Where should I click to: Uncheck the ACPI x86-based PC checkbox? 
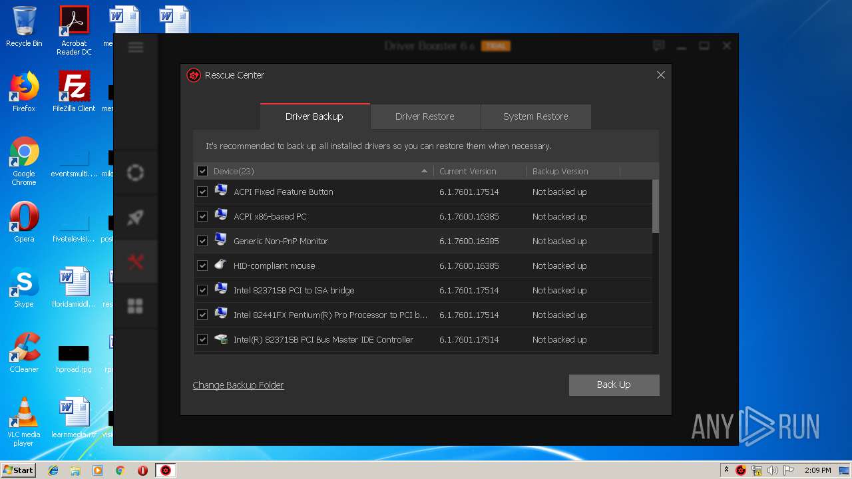point(202,216)
